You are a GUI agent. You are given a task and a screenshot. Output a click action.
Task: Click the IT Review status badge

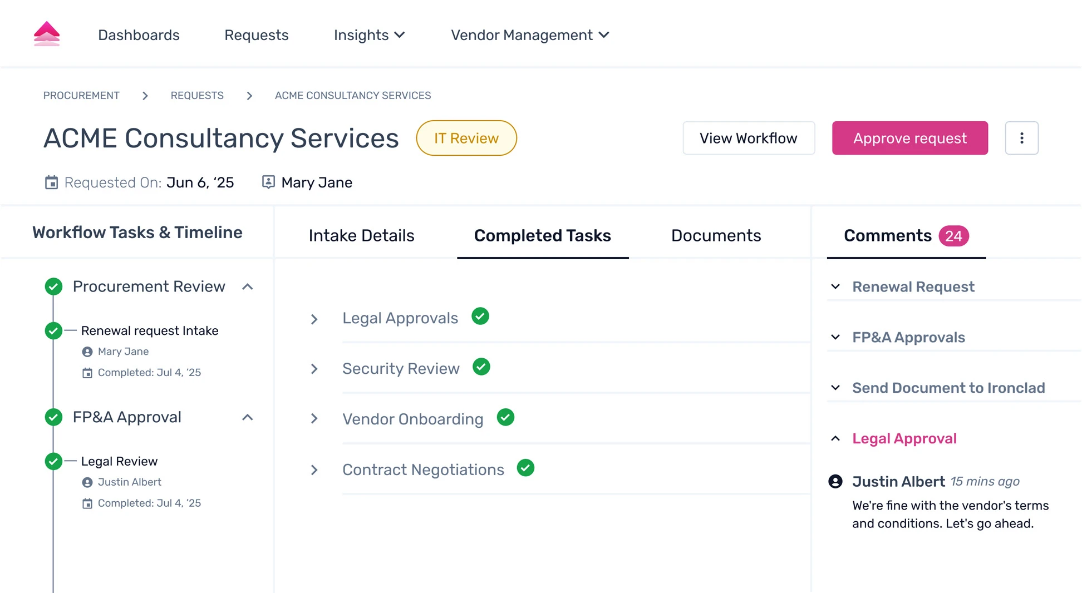[466, 138]
